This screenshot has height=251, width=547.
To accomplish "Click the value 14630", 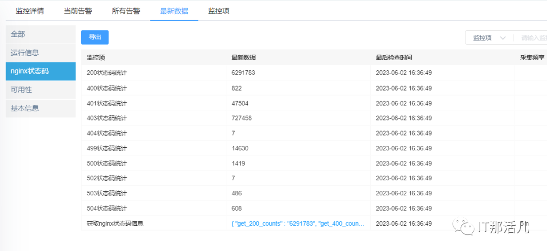I will tap(240, 148).
